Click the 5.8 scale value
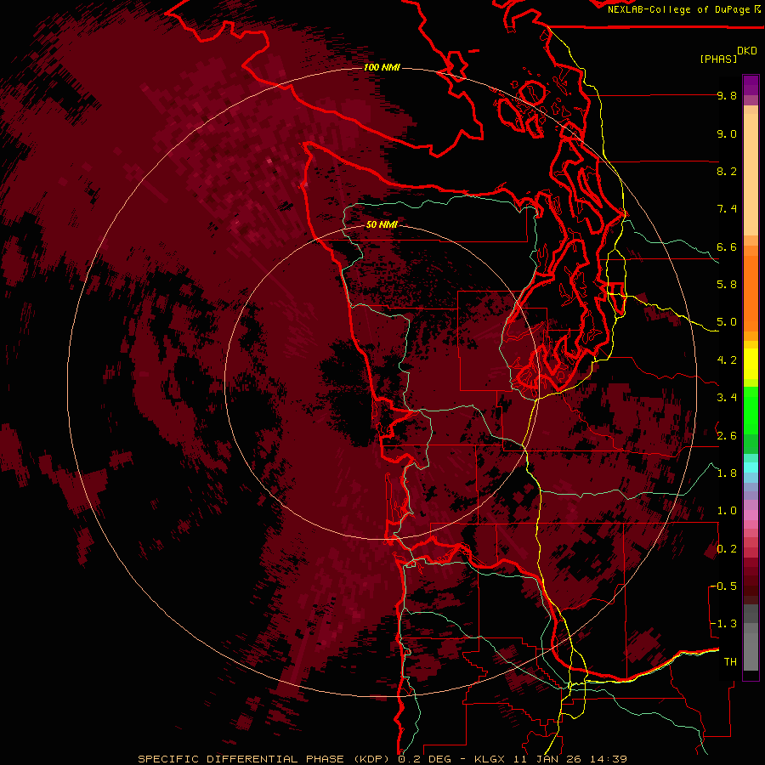Screen dimensions: 765x765 click(x=727, y=285)
